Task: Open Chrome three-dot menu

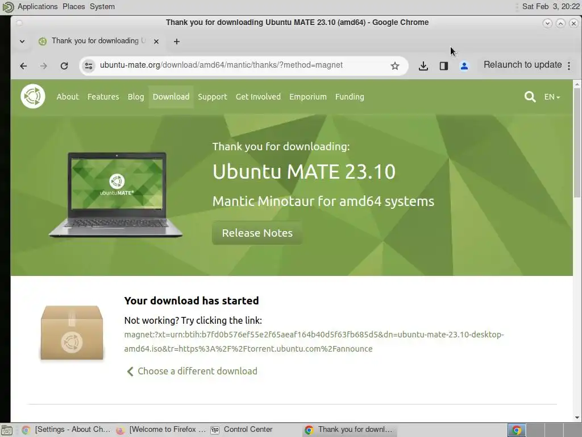Action: pyautogui.click(x=569, y=66)
